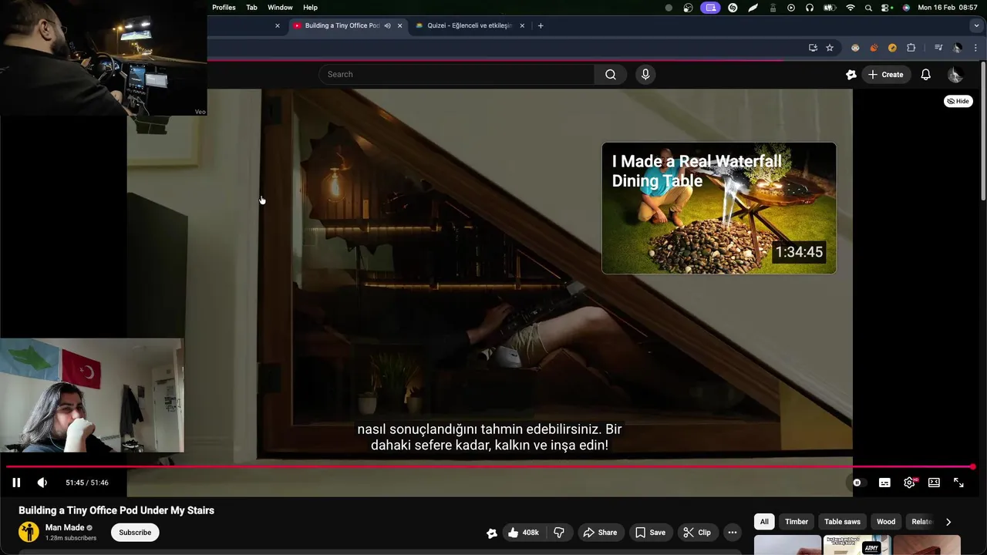
Task: Open the Create menu
Action: click(885, 75)
